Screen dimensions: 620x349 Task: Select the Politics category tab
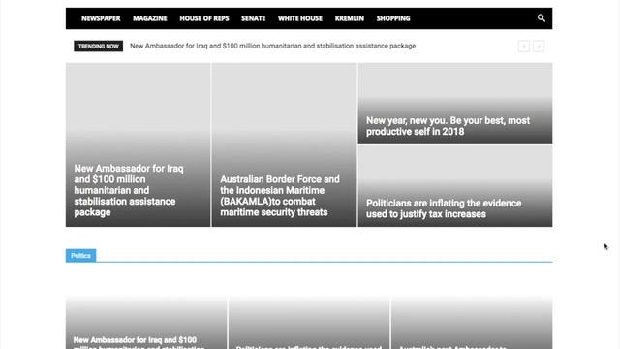pos(80,256)
